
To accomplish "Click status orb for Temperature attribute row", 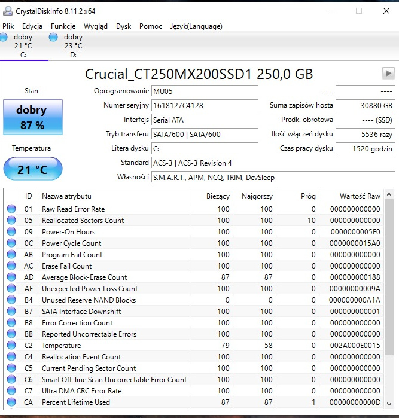I will point(11,345).
